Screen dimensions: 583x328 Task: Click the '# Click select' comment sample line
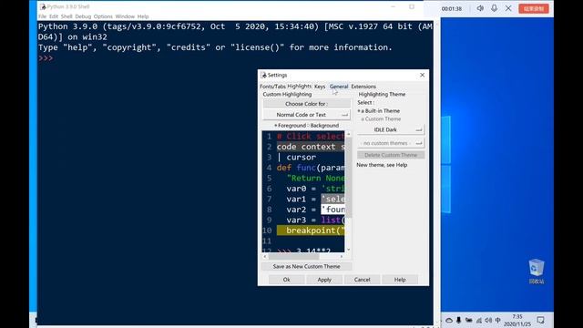pyautogui.click(x=311, y=136)
